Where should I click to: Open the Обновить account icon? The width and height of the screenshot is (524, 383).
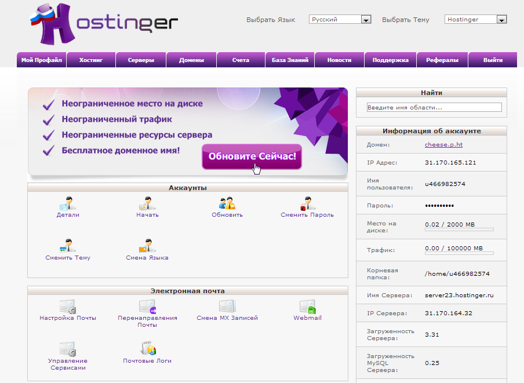coord(227,203)
